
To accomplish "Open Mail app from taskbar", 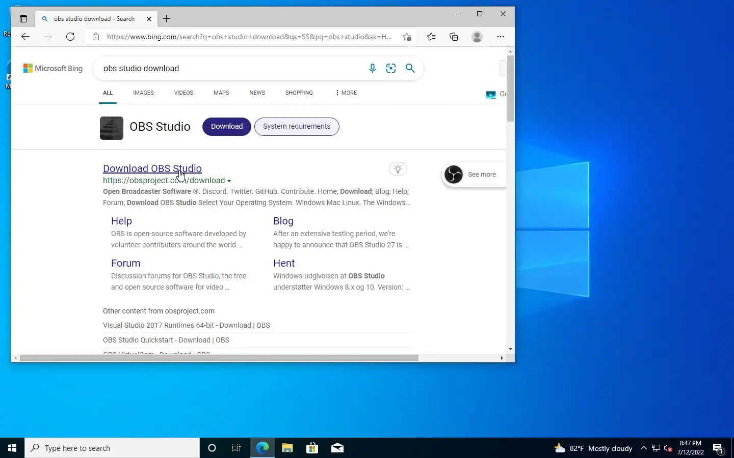I will (337, 448).
